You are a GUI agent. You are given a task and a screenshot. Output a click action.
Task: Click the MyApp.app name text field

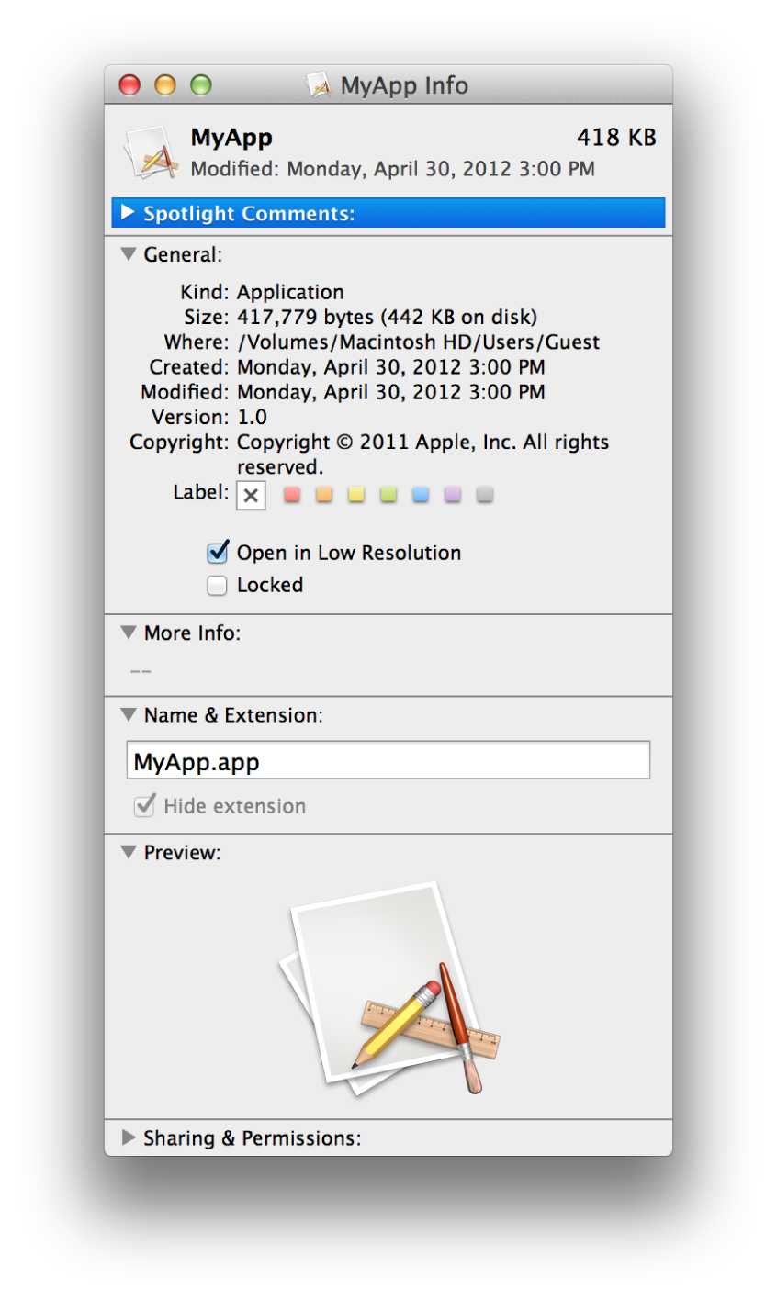pyautogui.click(x=388, y=761)
